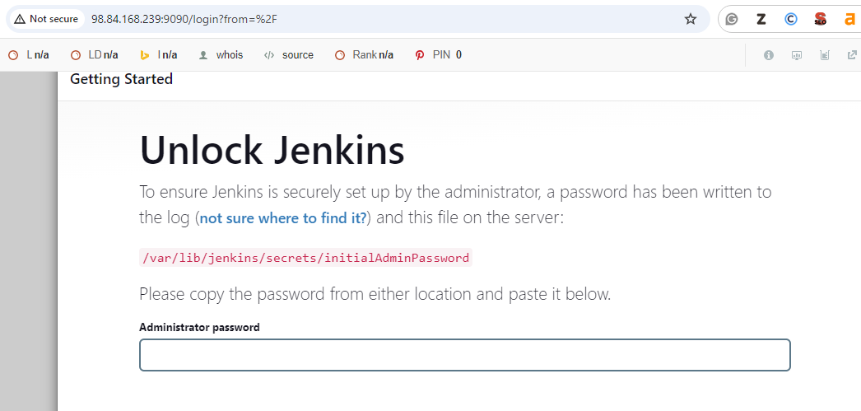Click the Unlock Jenkins heading
The image size is (861, 411).
pos(272,149)
